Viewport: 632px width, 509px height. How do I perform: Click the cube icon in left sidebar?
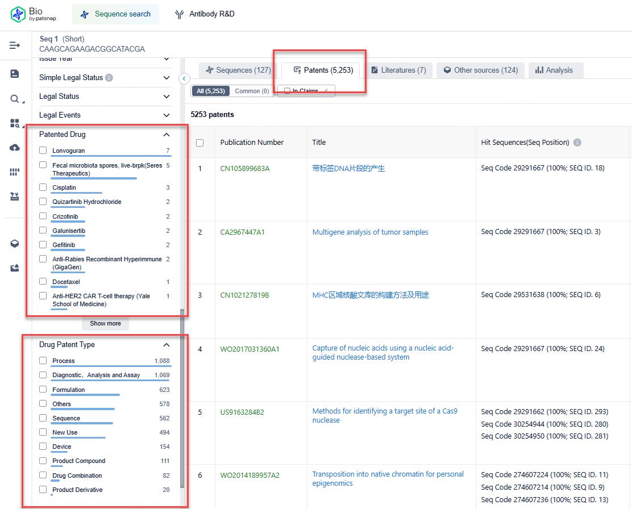pyautogui.click(x=15, y=244)
